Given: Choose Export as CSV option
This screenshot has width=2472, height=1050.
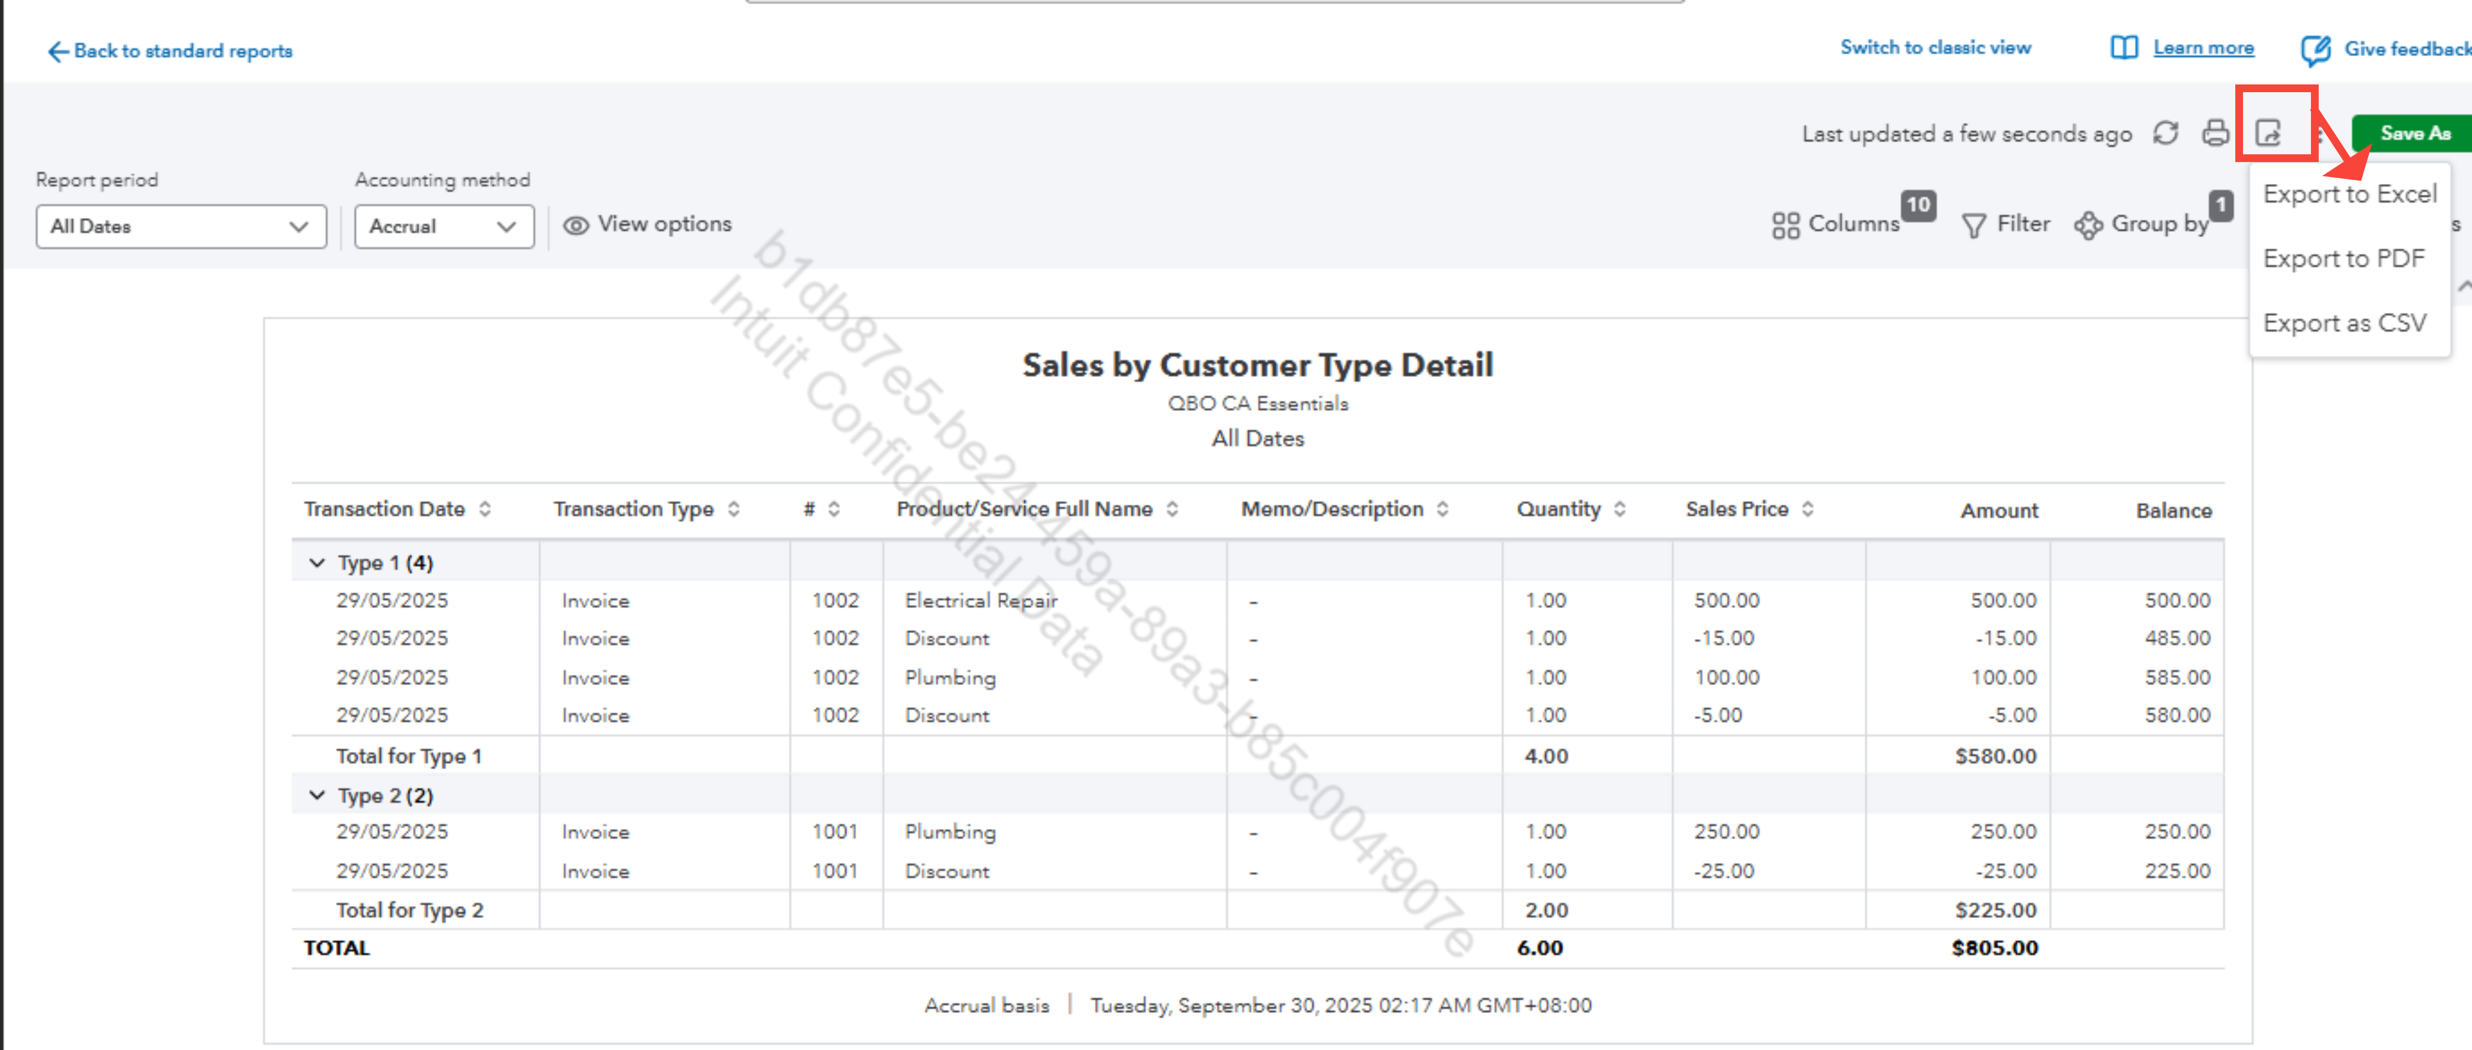Looking at the screenshot, I should [2344, 324].
